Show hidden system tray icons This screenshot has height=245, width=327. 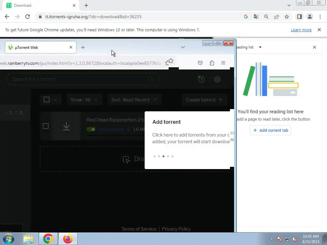(271, 239)
